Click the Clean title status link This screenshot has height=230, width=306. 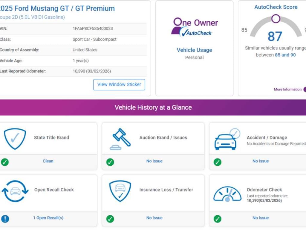(48, 161)
